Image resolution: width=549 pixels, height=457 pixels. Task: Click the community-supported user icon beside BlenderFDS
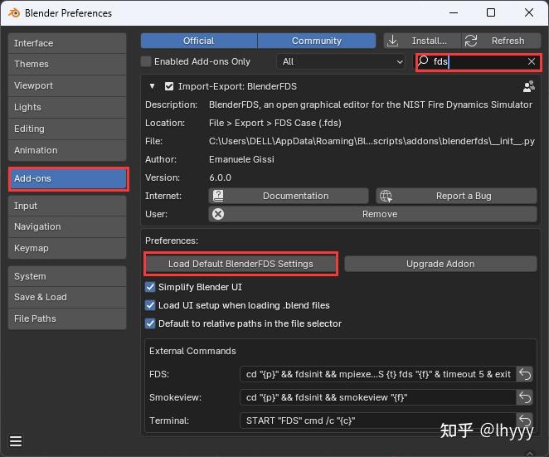(528, 86)
